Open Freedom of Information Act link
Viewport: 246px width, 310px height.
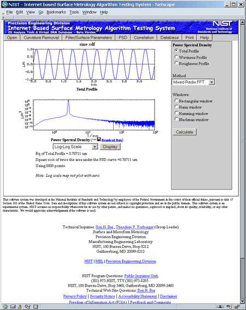pyautogui.click(x=98, y=302)
